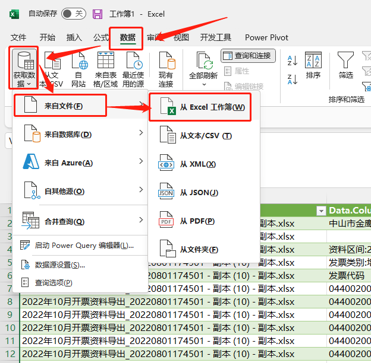Screen dimensions: 371x363
Task: Launch 启动 Power Query 编辑器(L)
Action: click(80, 246)
